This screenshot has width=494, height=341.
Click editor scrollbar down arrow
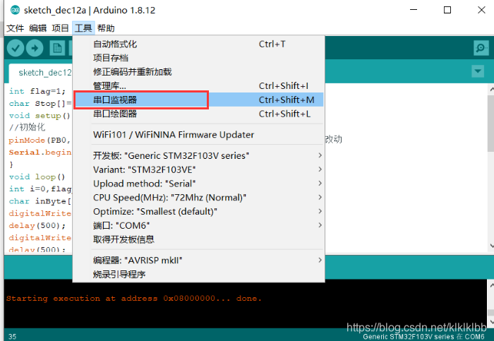coord(491,246)
